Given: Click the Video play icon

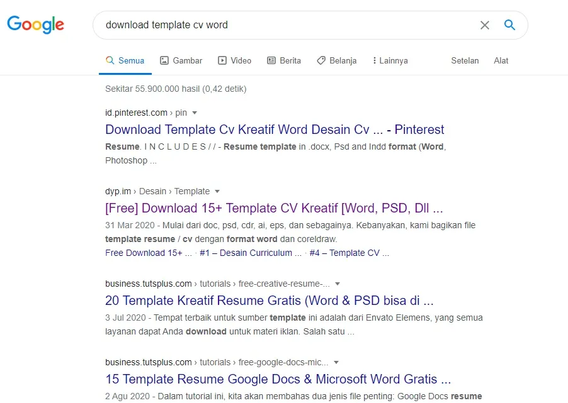Looking at the screenshot, I should tap(222, 60).
